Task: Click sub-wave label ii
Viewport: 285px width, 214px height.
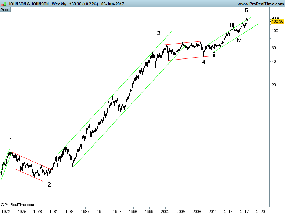Action: (214, 55)
